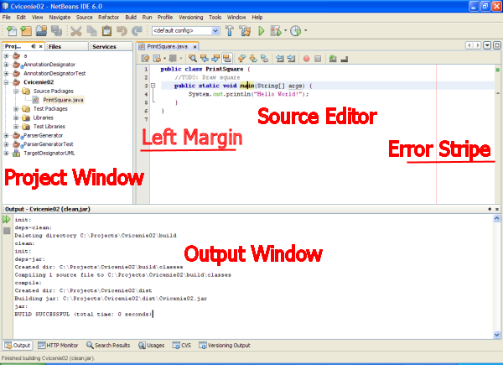Click the Comment editor toolbar icon
The height and width of the screenshot is (365, 503).
333,58
